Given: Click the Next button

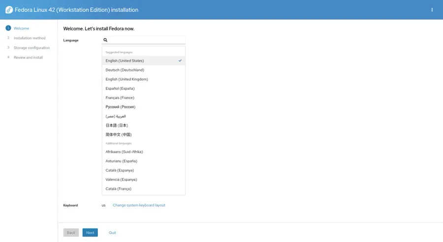Looking at the screenshot, I should 90,233.
